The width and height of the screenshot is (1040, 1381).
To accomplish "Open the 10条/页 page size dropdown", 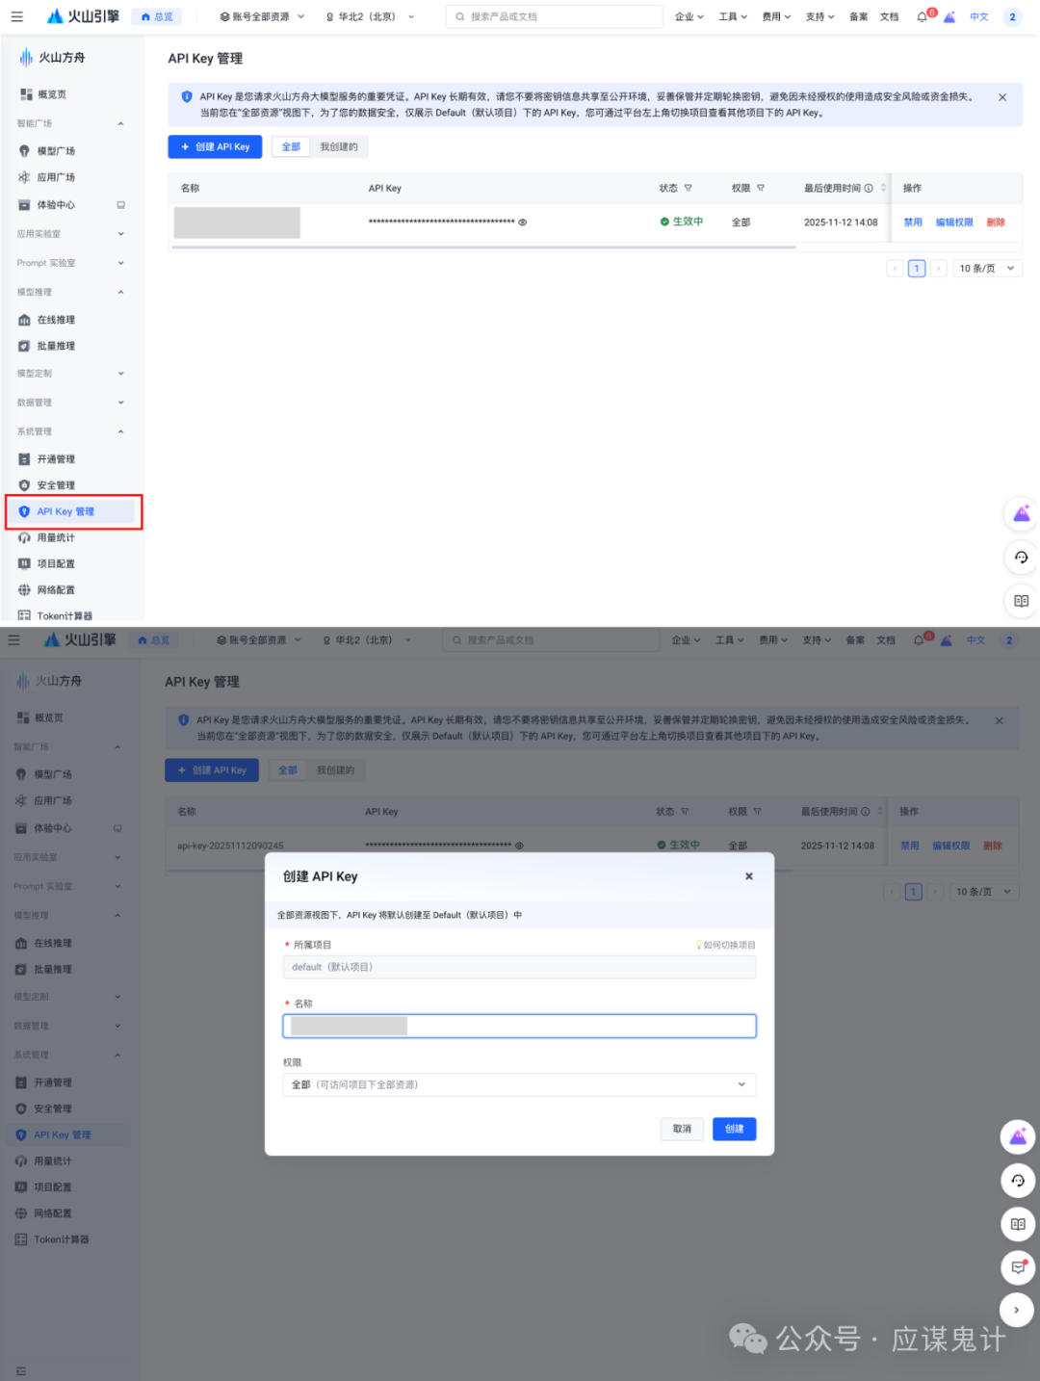I will pos(986,268).
